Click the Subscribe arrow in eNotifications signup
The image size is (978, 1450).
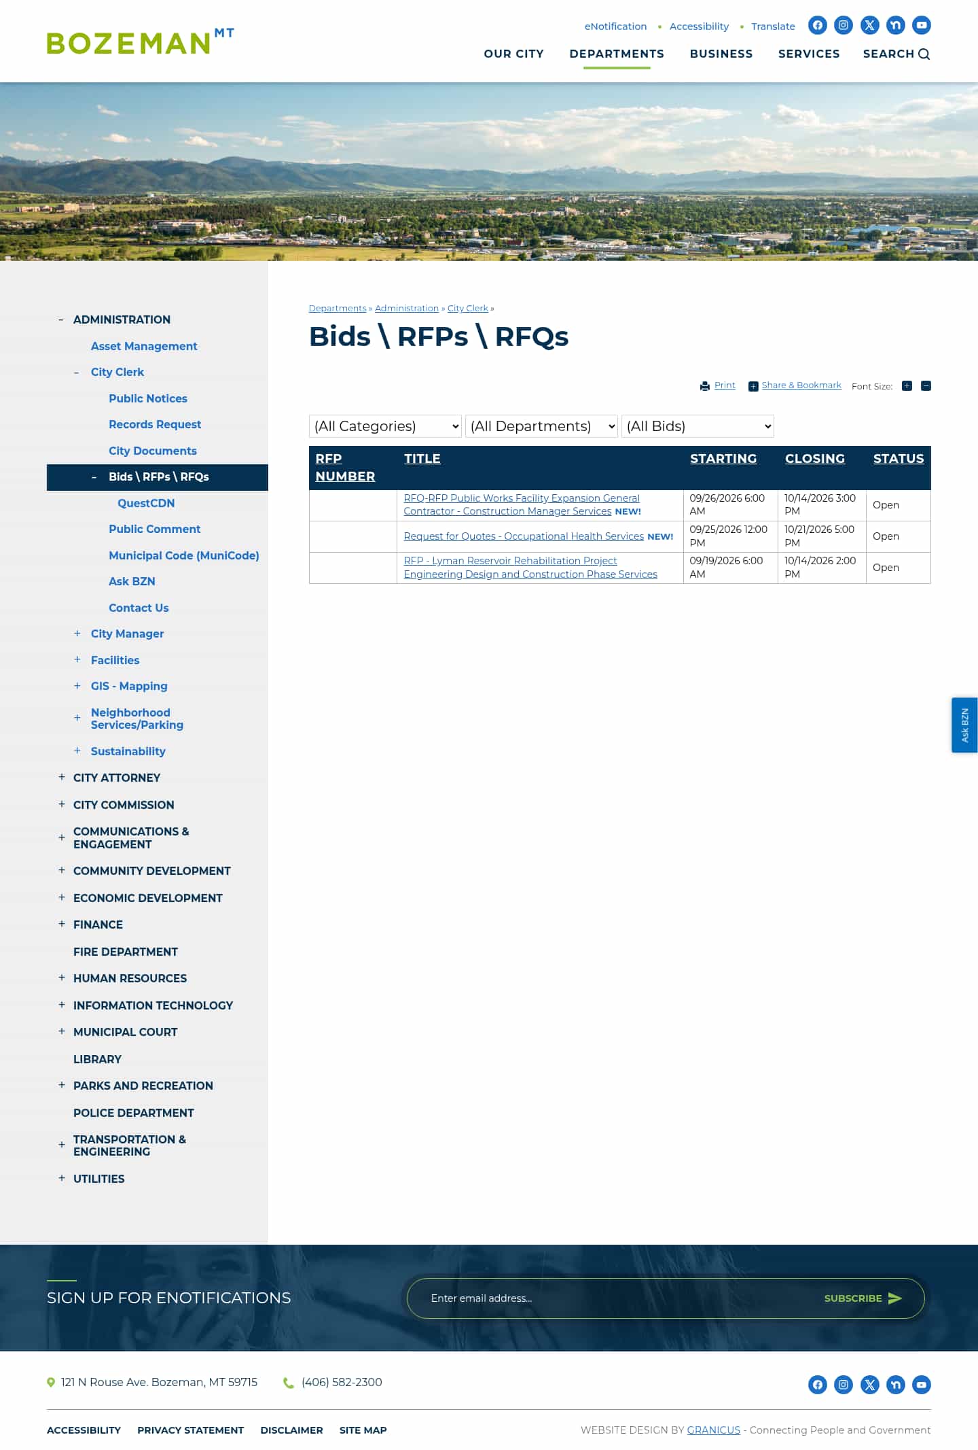click(x=895, y=1298)
